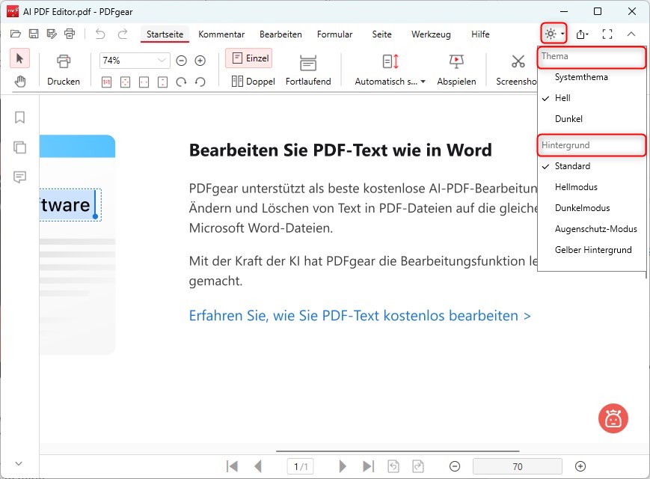
Task: Choose the Dunkelmodus background
Action: tap(592, 208)
